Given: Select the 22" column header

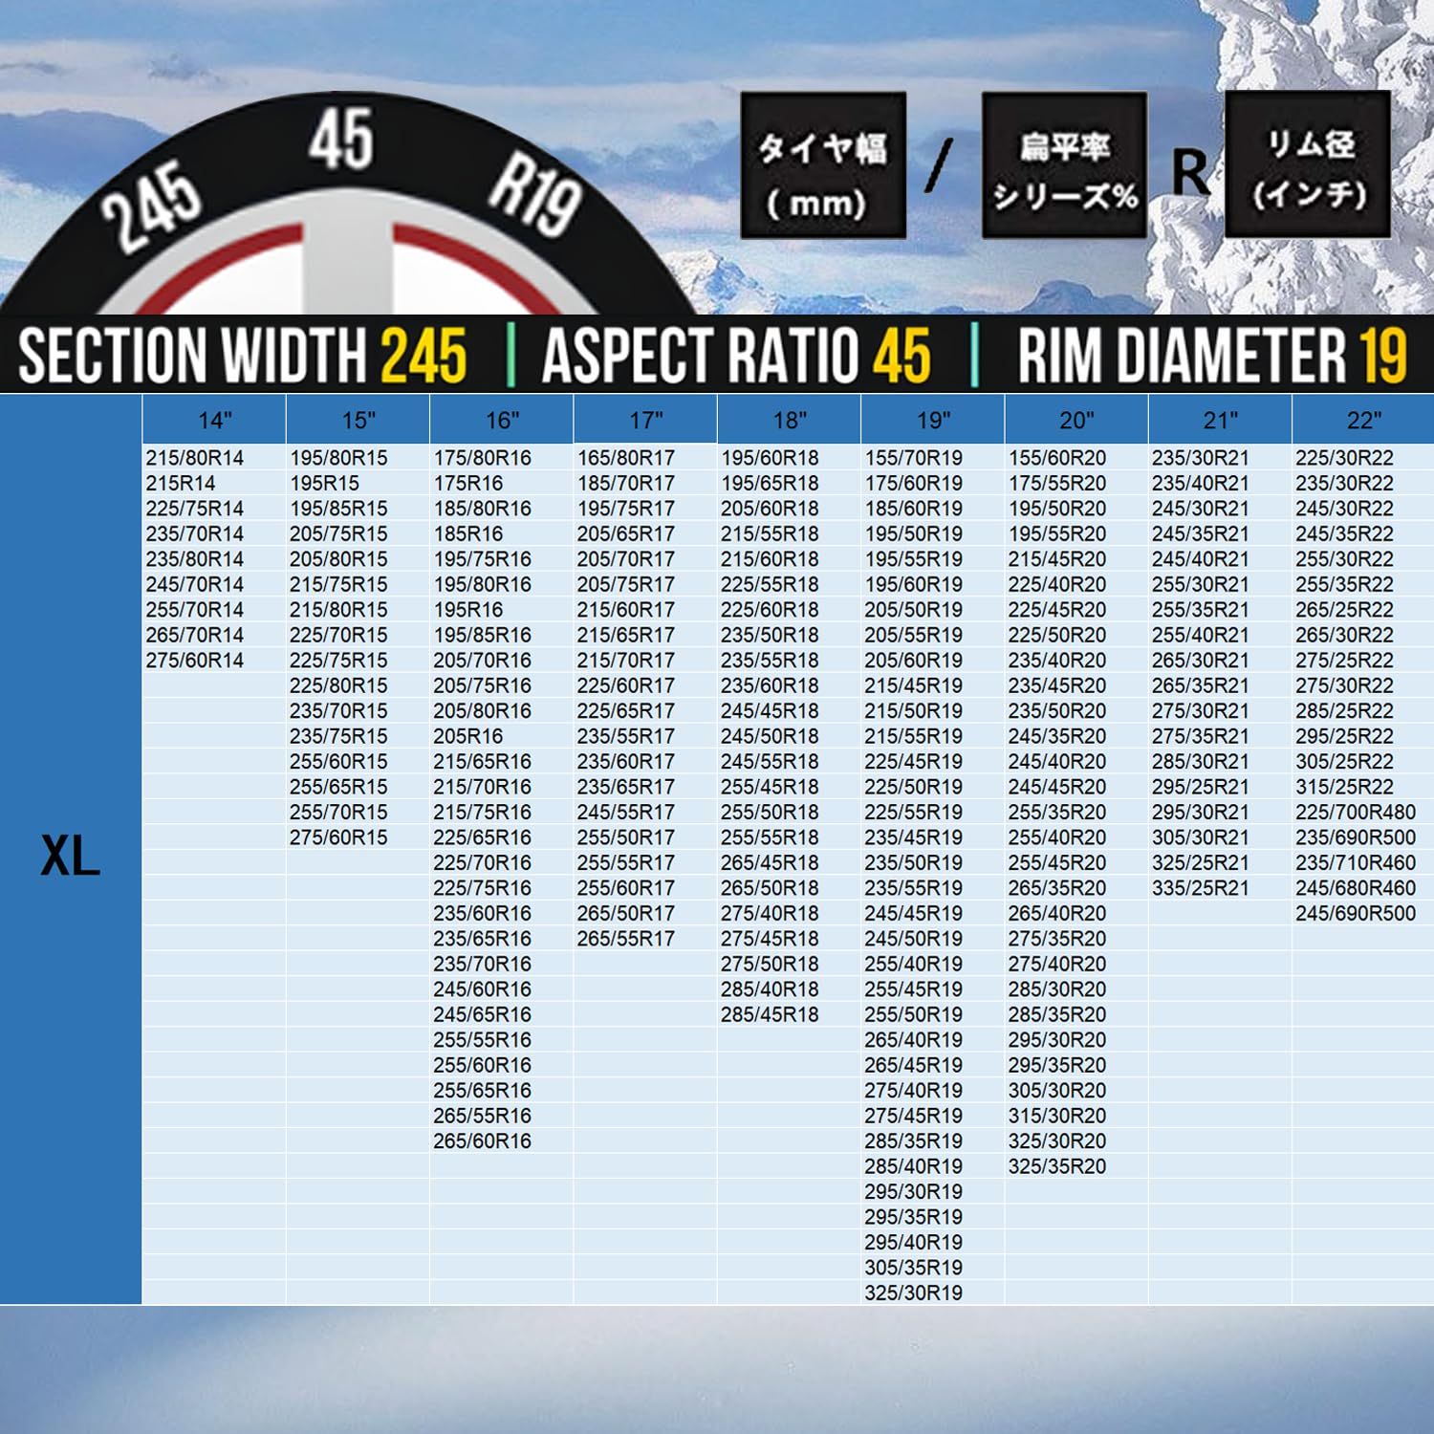Looking at the screenshot, I should tap(1363, 420).
